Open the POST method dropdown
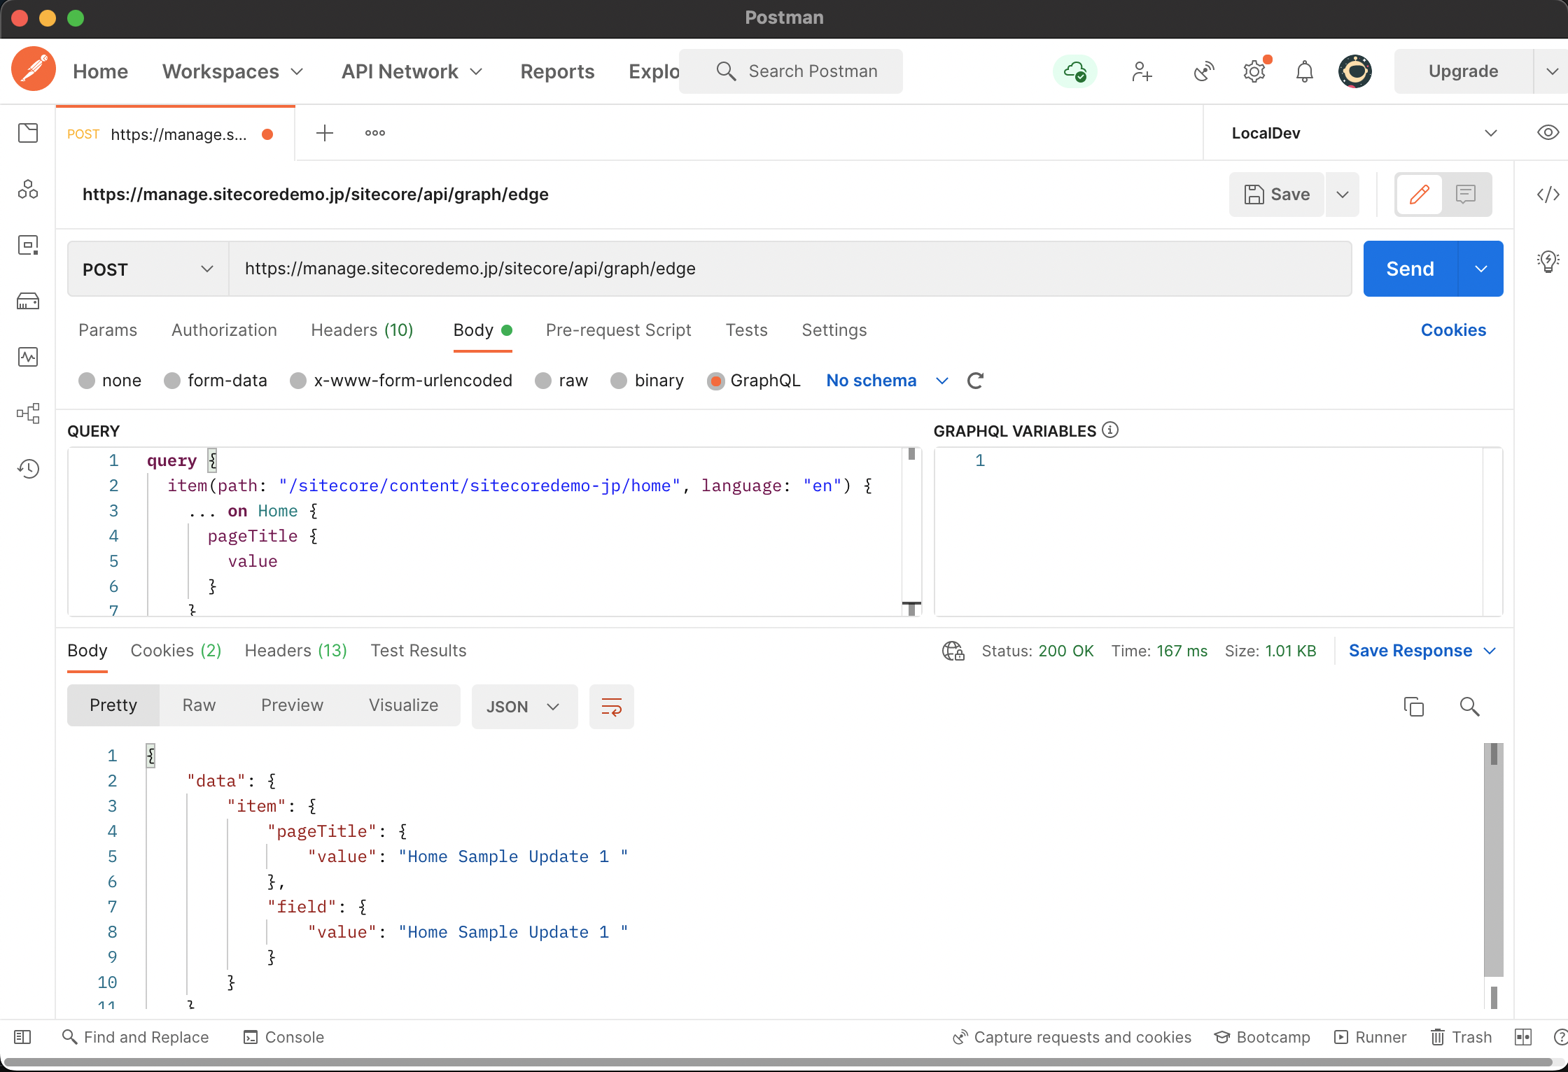The height and width of the screenshot is (1072, 1568). 148,269
